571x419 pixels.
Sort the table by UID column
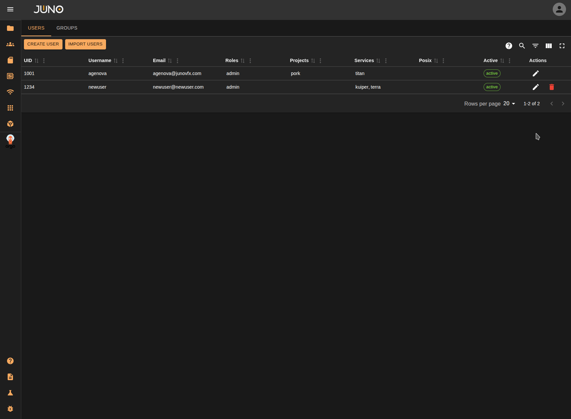click(x=37, y=61)
